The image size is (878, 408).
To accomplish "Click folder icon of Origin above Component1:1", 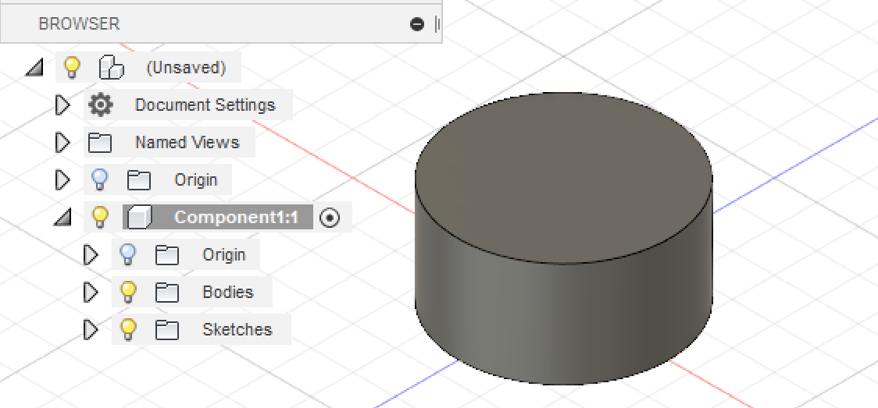I will [x=139, y=180].
